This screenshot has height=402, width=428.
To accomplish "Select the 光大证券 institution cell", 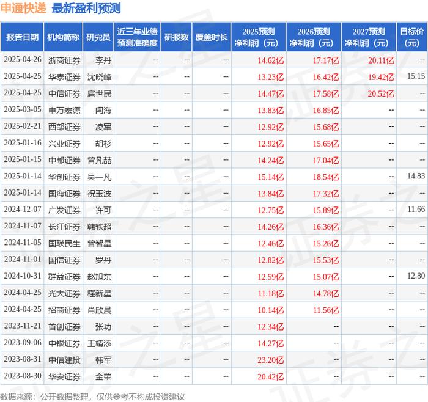I will [x=64, y=293].
